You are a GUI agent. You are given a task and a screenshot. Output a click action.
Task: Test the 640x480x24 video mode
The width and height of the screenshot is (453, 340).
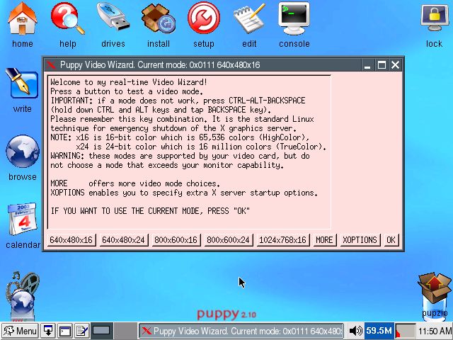coord(124,240)
